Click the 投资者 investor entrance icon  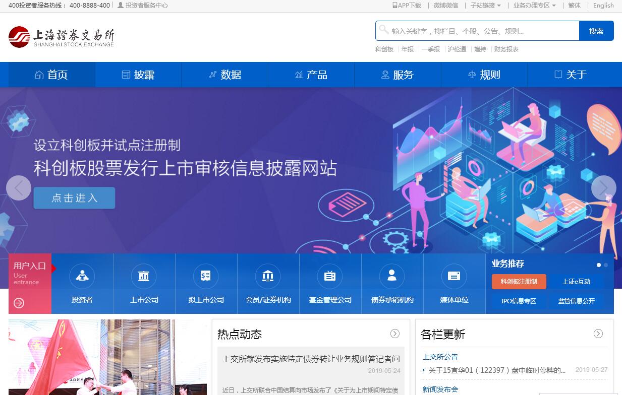[82, 276]
